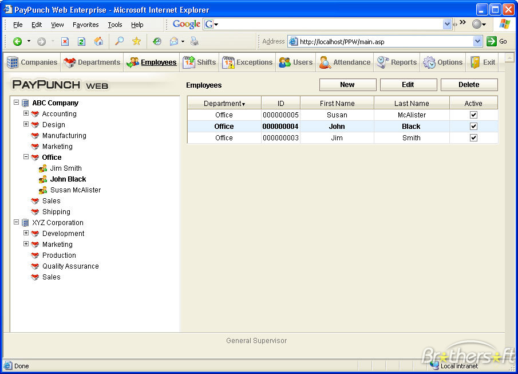Image resolution: width=518 pixels, height=374 pixels.
Task: Click the Production department icon
Action: tap(35, 255)
